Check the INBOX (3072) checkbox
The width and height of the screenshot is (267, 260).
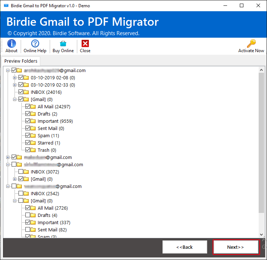coord(21,172)
